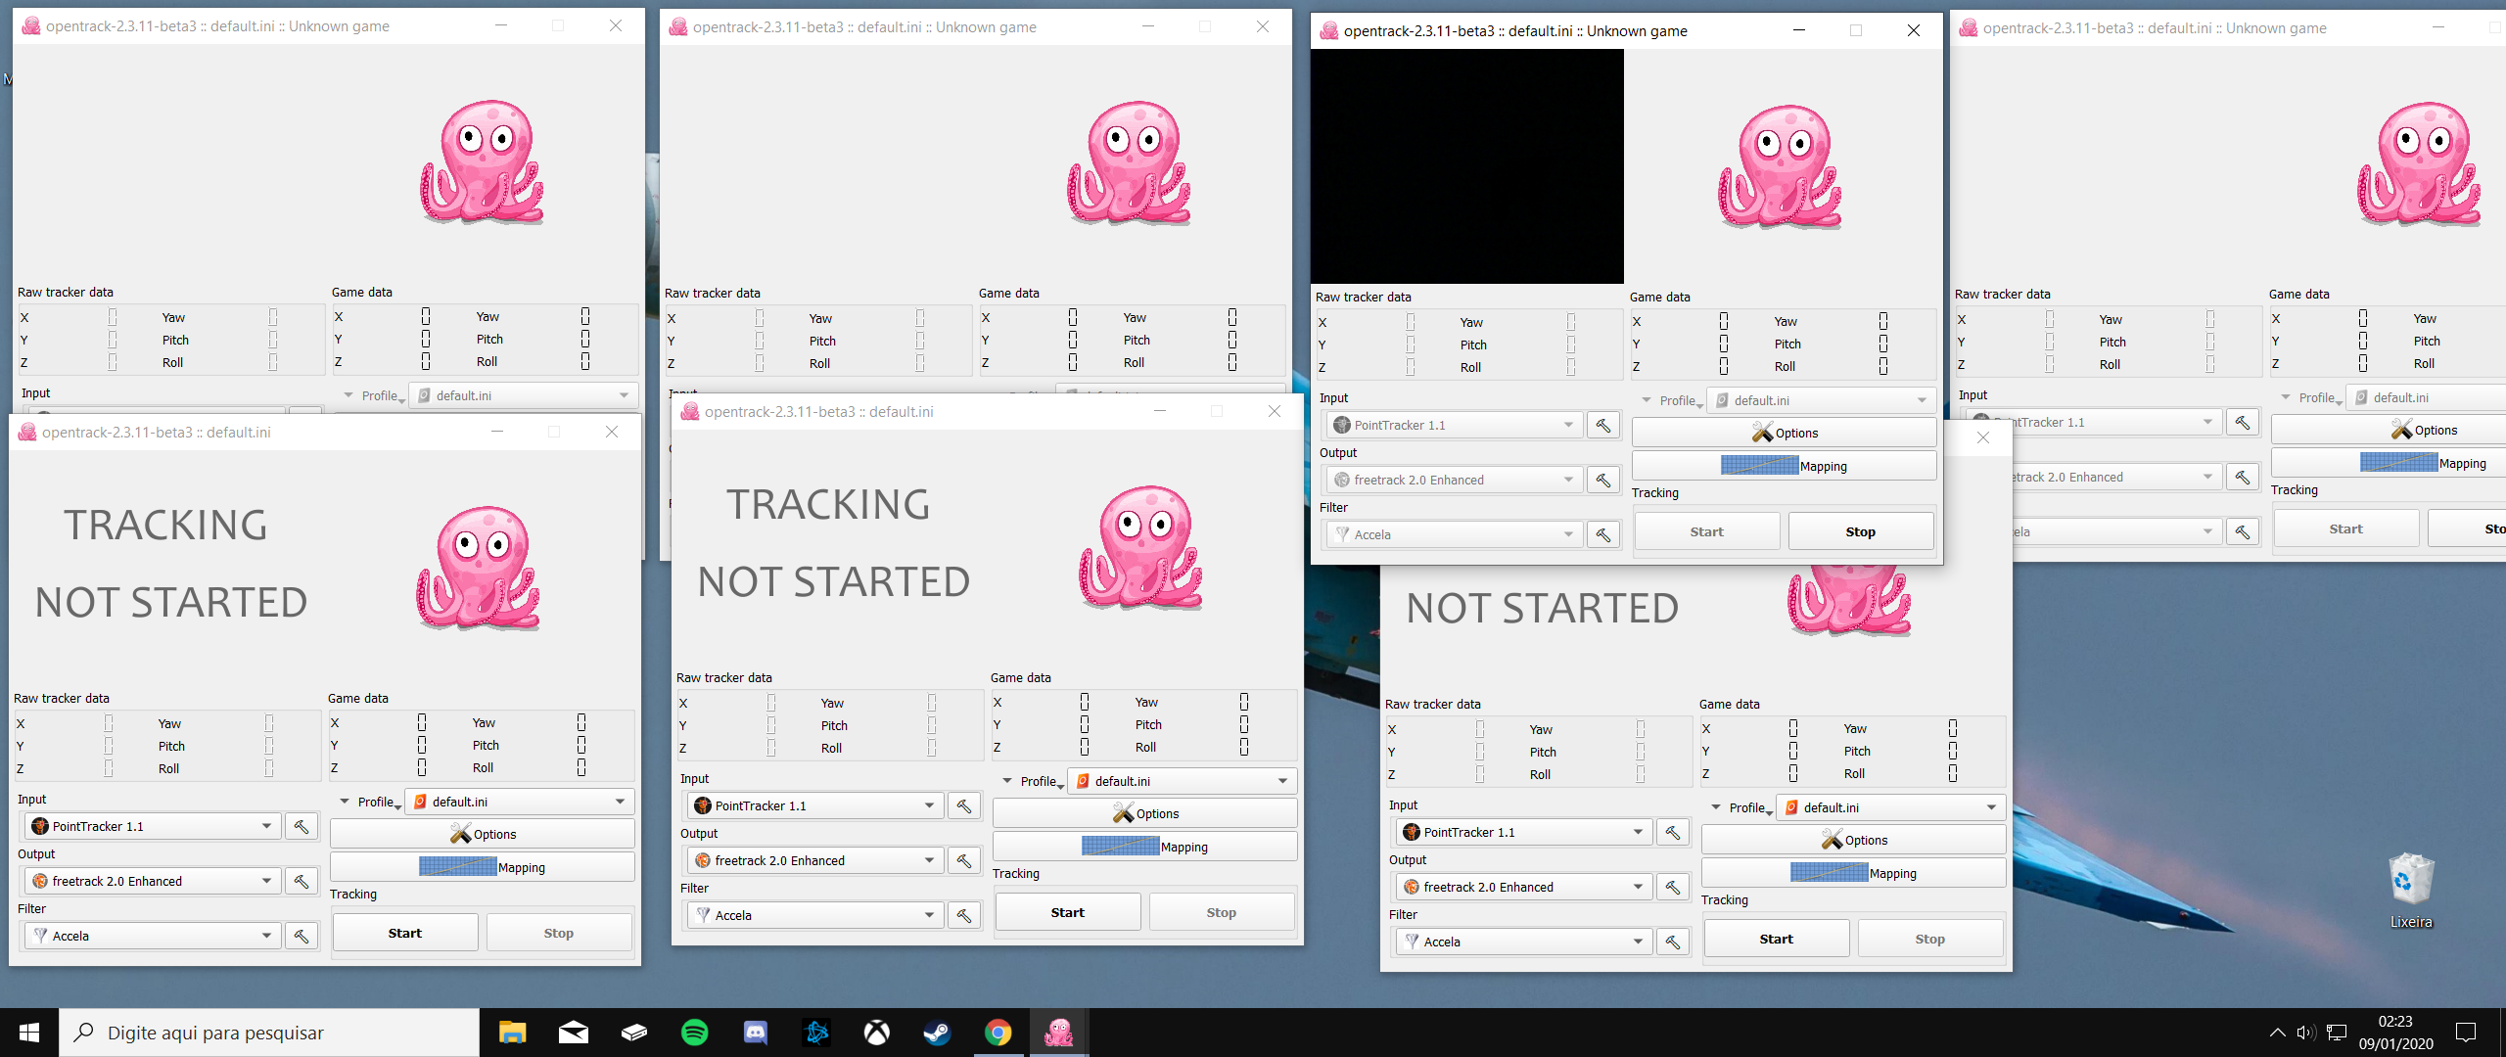
Task: Launch Steam from the taskbar
Action: (937, 1032)
